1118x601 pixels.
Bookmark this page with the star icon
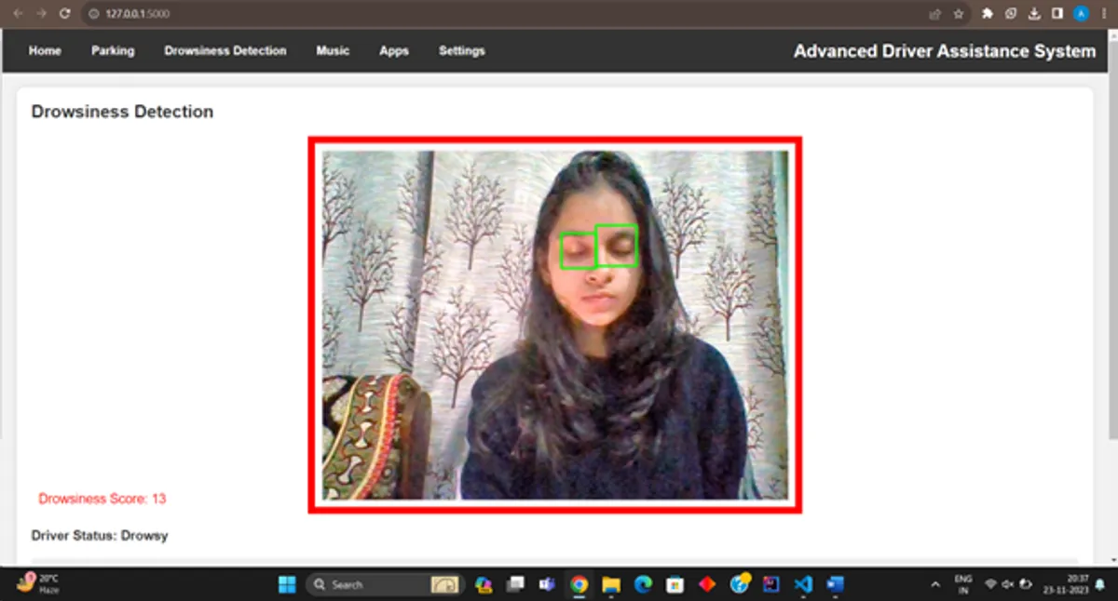tap(959, 14)
